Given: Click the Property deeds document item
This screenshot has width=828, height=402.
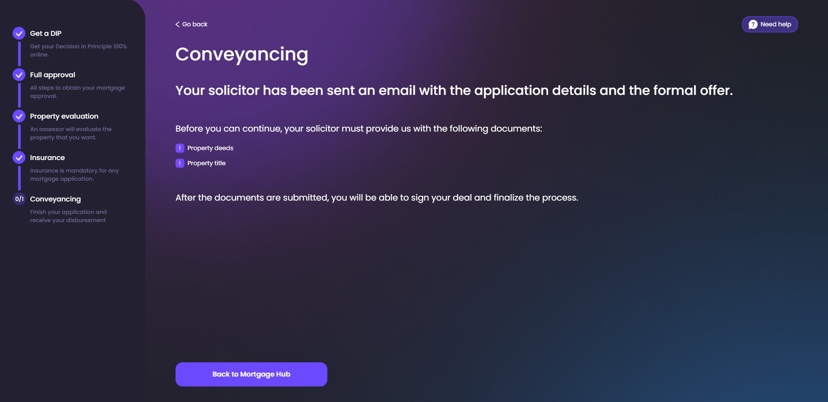Looking at the screenshot, I should point(210,148).
